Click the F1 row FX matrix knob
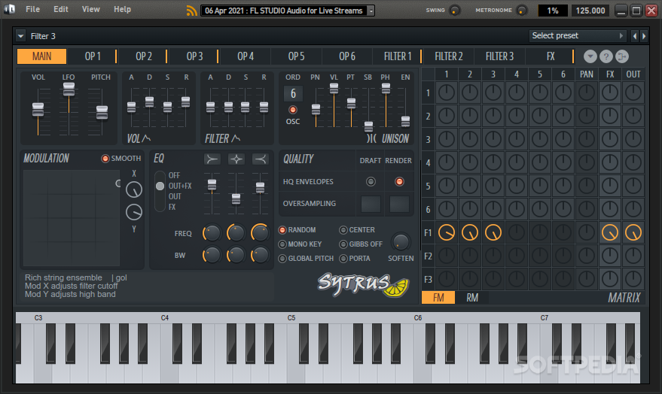Image resolution: width=662 pixels, height=394 pixels. 609,232
